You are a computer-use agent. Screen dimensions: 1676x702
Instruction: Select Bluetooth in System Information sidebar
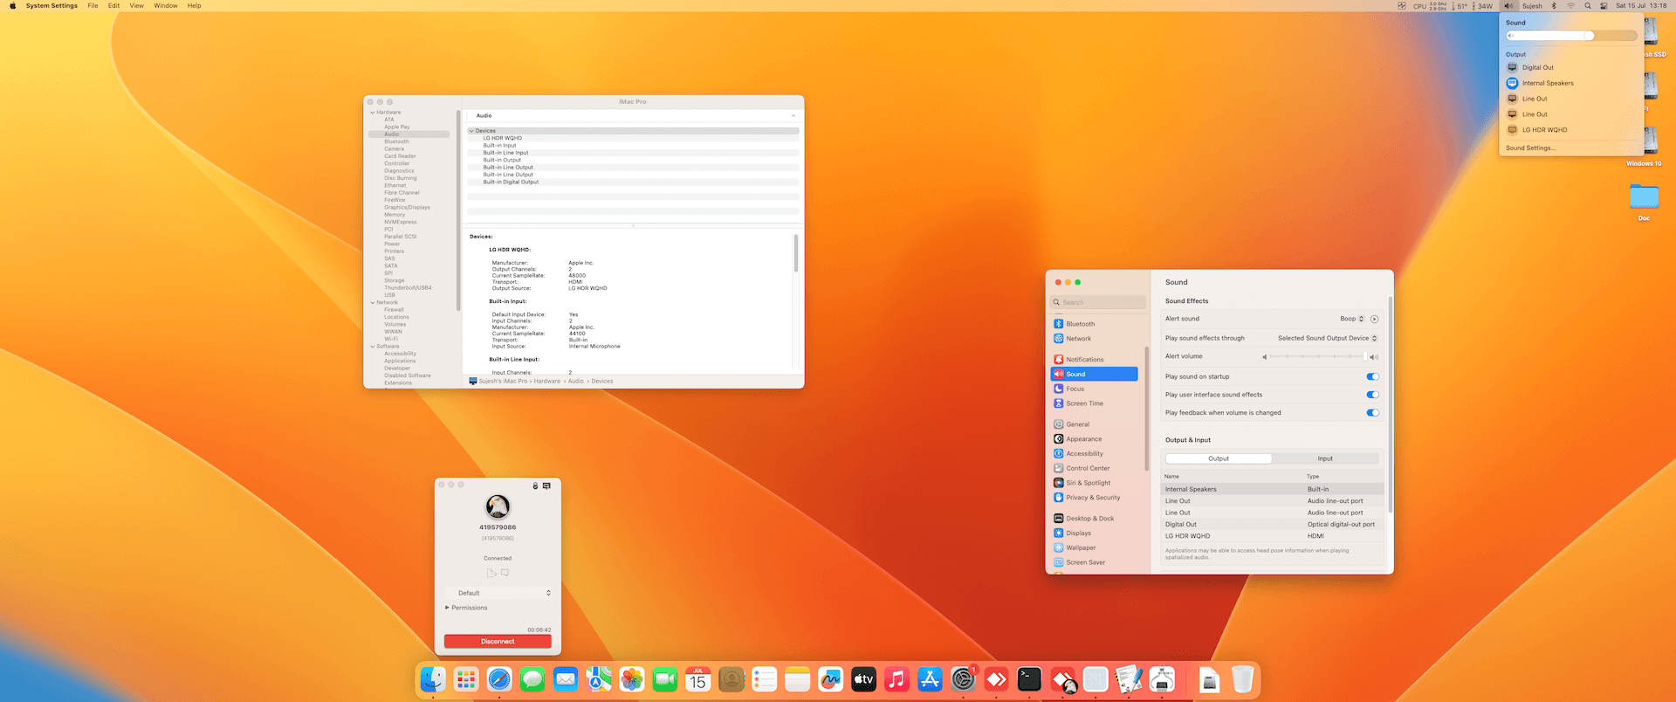[x=397, y=141]
